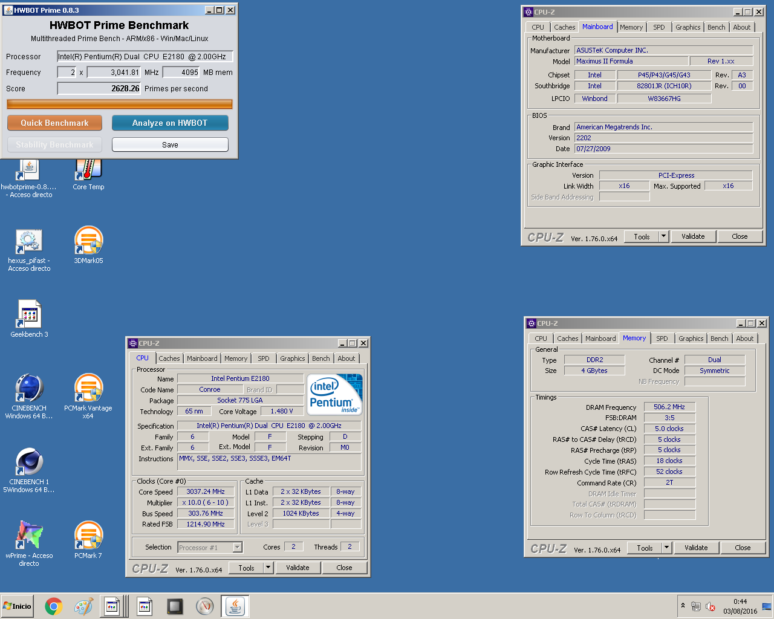The height and width of the screenshot is (619, 774).
Task: Click Analyze on HWBOT button
Action: pyautogui.click(x=170, y=123)
